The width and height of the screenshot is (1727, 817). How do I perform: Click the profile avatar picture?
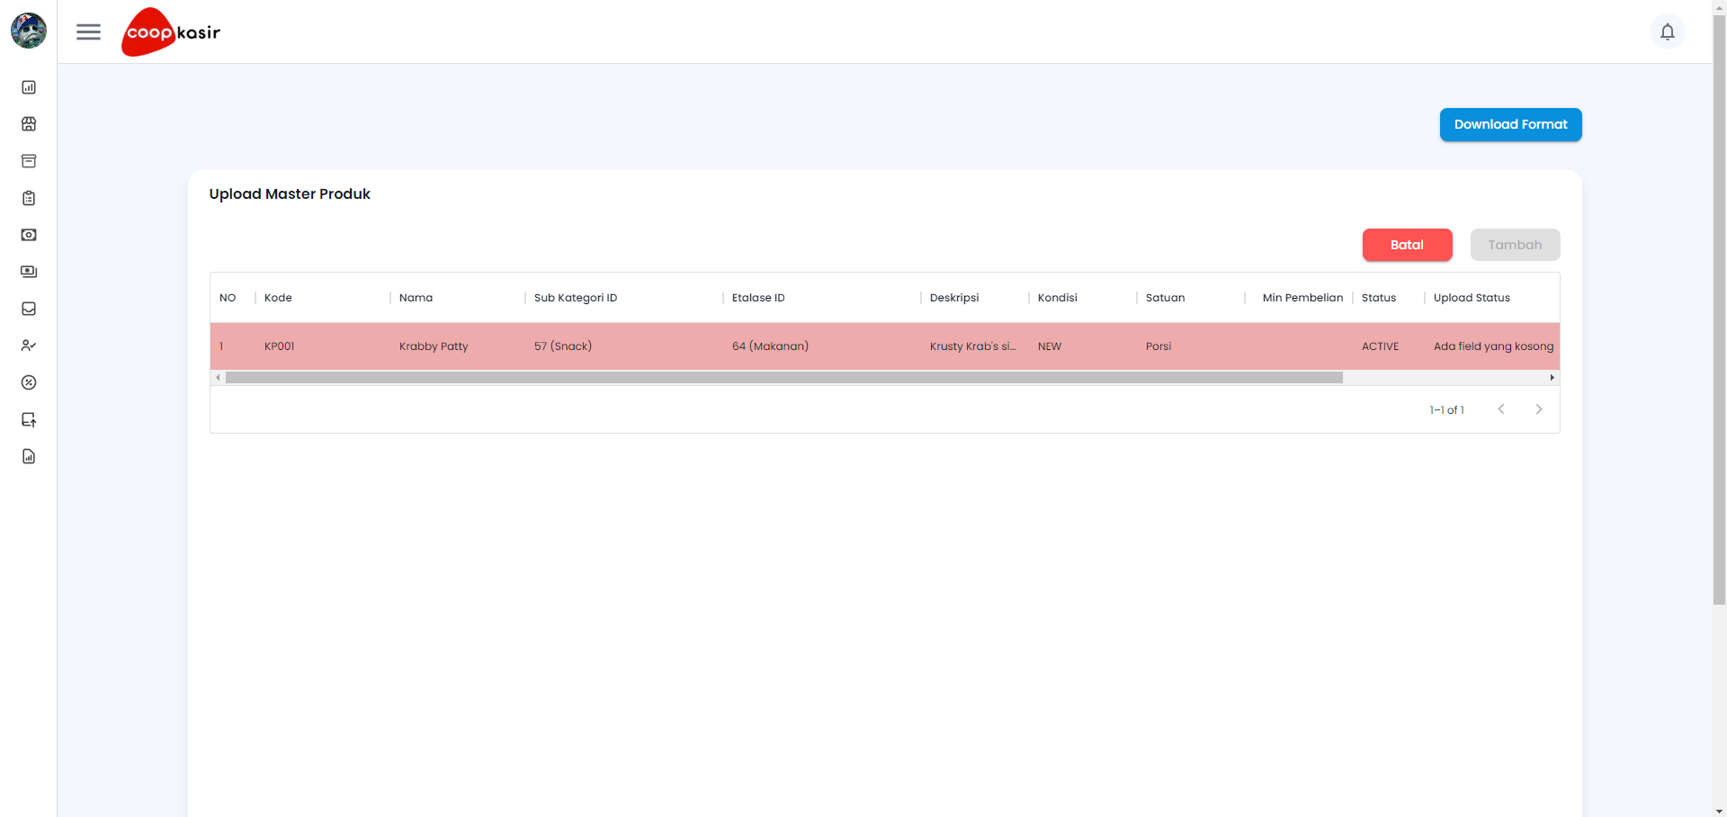pos(28,31)
